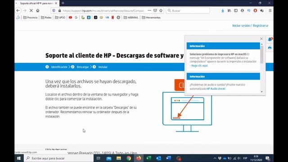This screenshot has height=162, width=288.
Task: Open the Windows Start menu
Action: tap(19, 158)
